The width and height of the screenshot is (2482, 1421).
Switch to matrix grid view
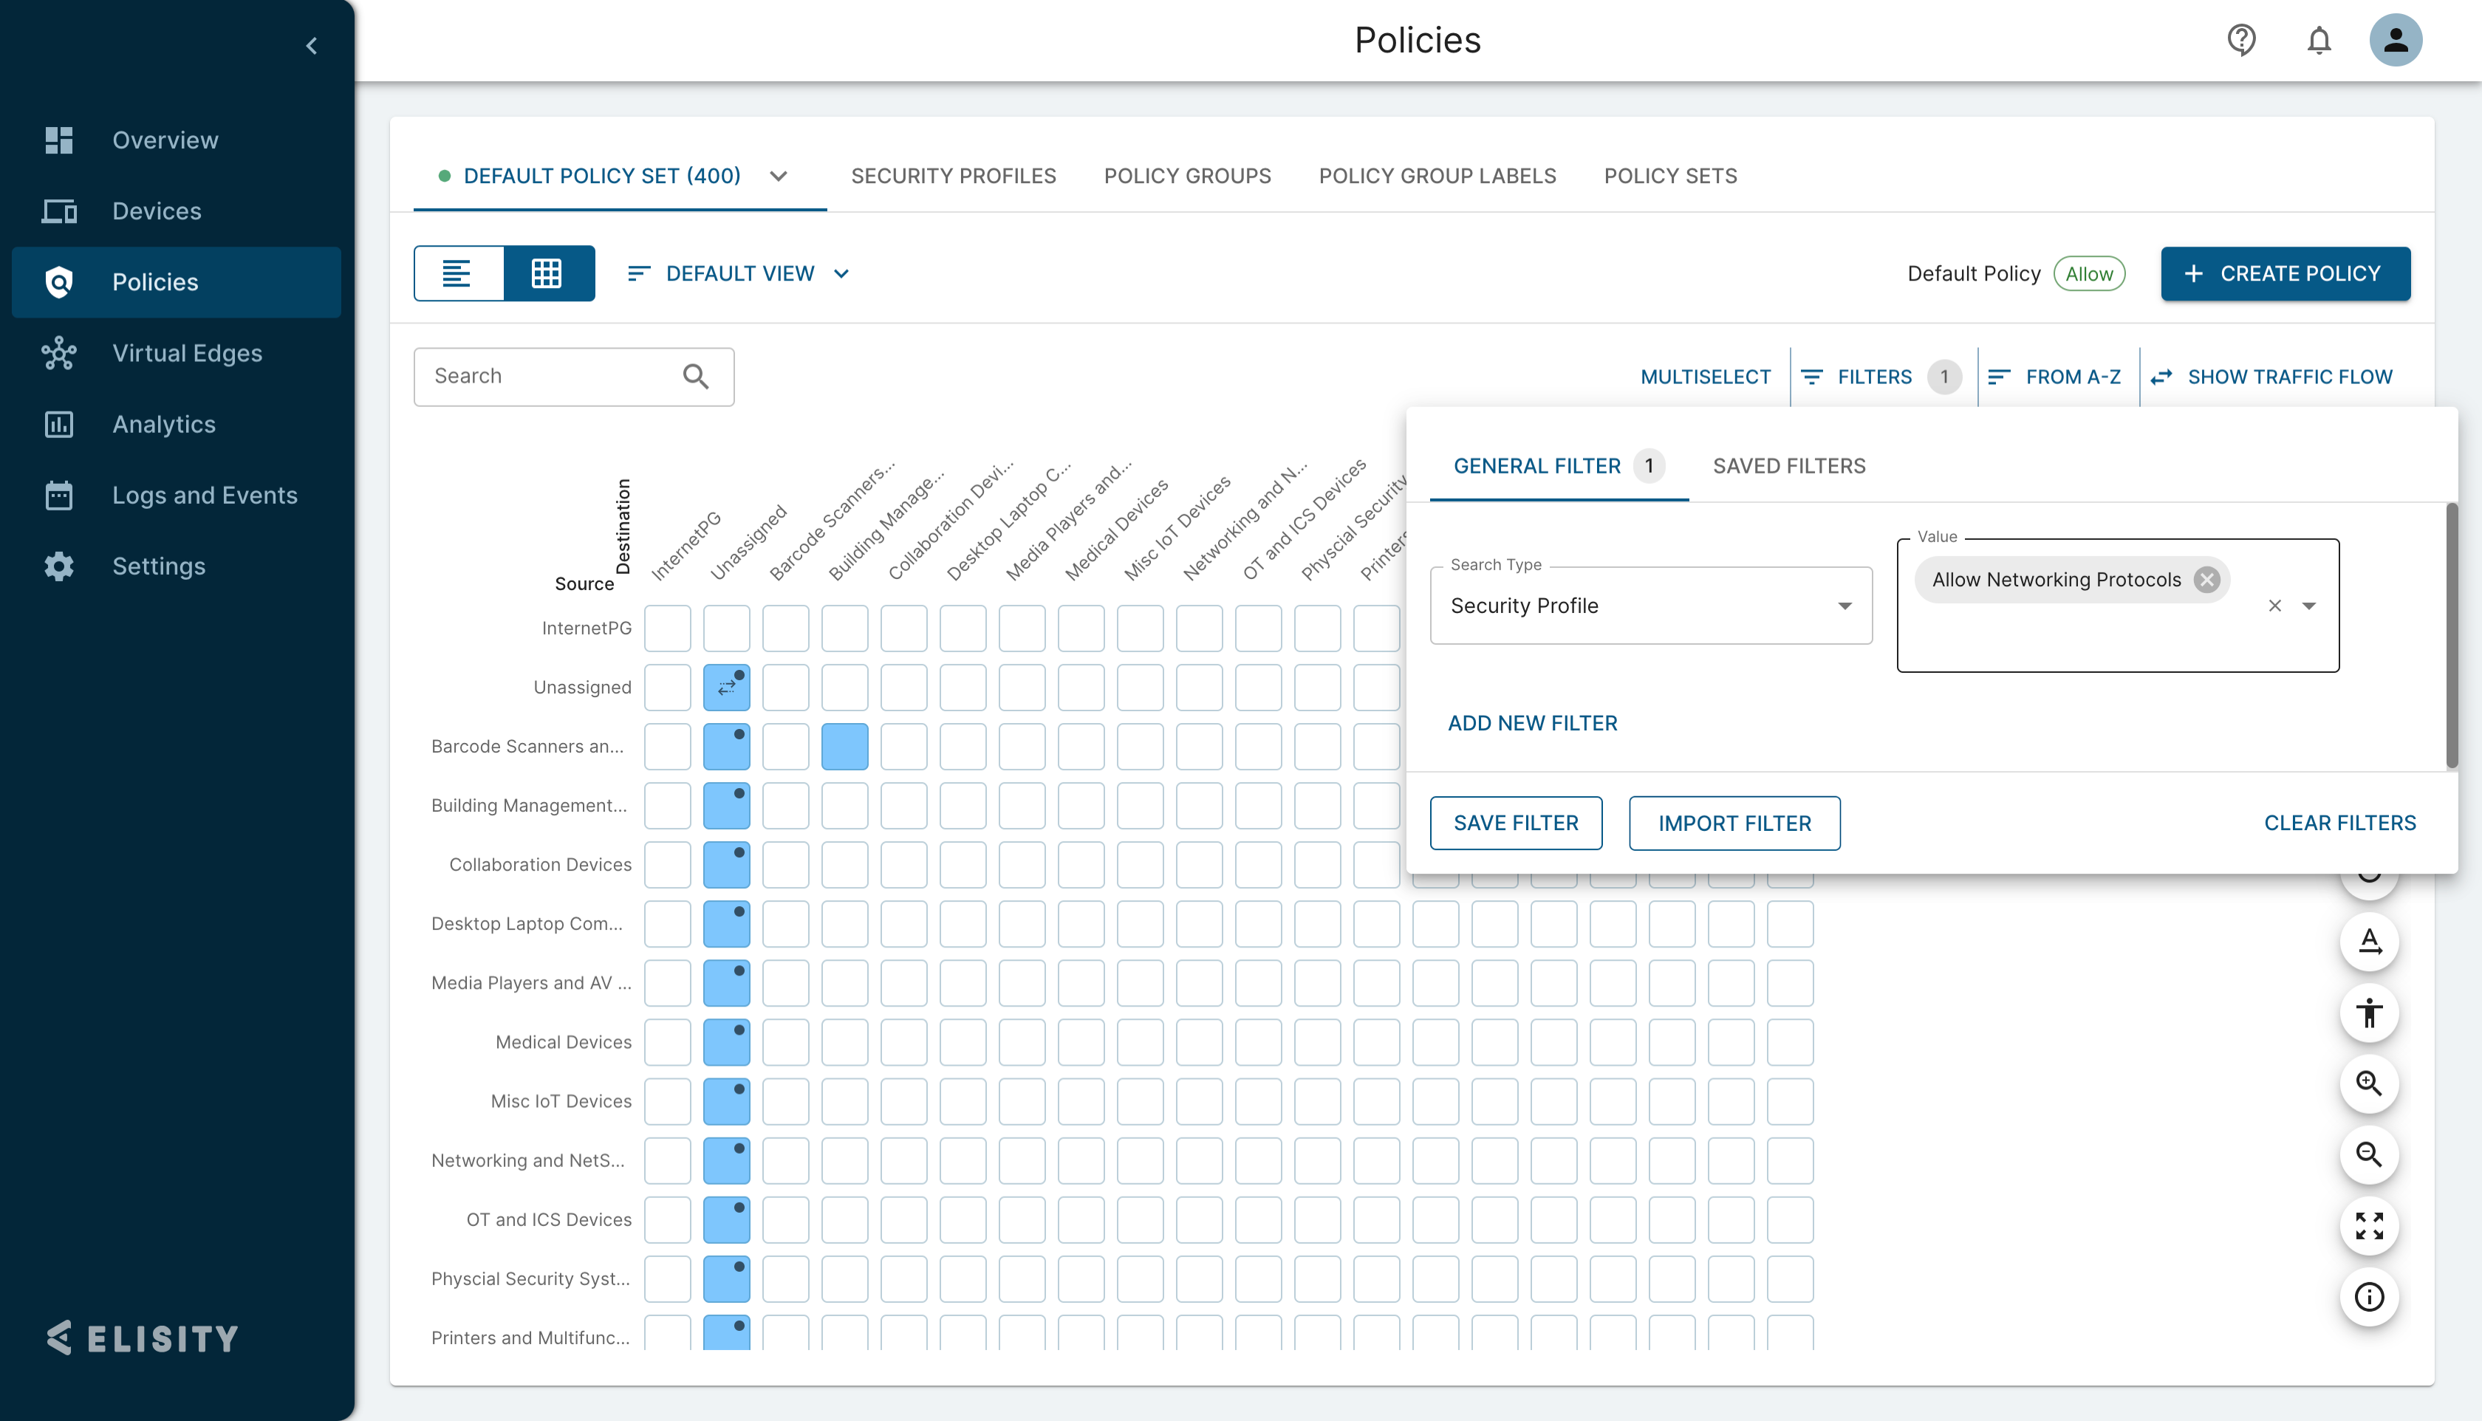[547, 273]
